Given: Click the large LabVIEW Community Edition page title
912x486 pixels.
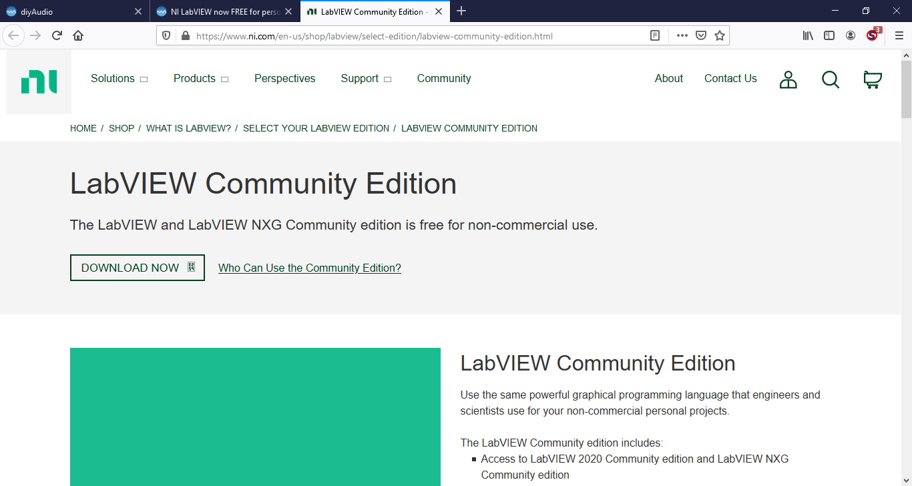Looking at the screenshot, I should [x=263, y=184].
